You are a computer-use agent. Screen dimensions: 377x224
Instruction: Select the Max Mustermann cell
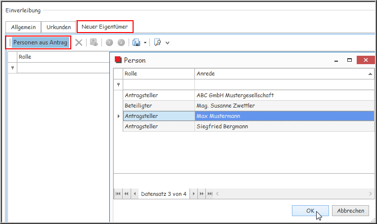point(284,116)
